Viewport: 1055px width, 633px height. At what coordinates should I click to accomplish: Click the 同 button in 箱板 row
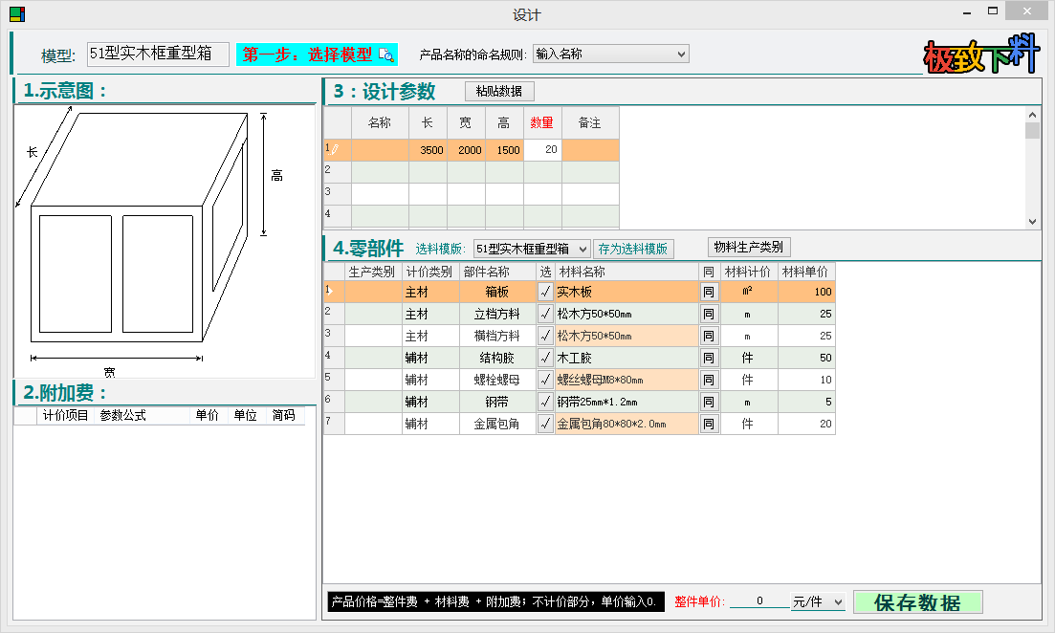(x=709, y=292)
